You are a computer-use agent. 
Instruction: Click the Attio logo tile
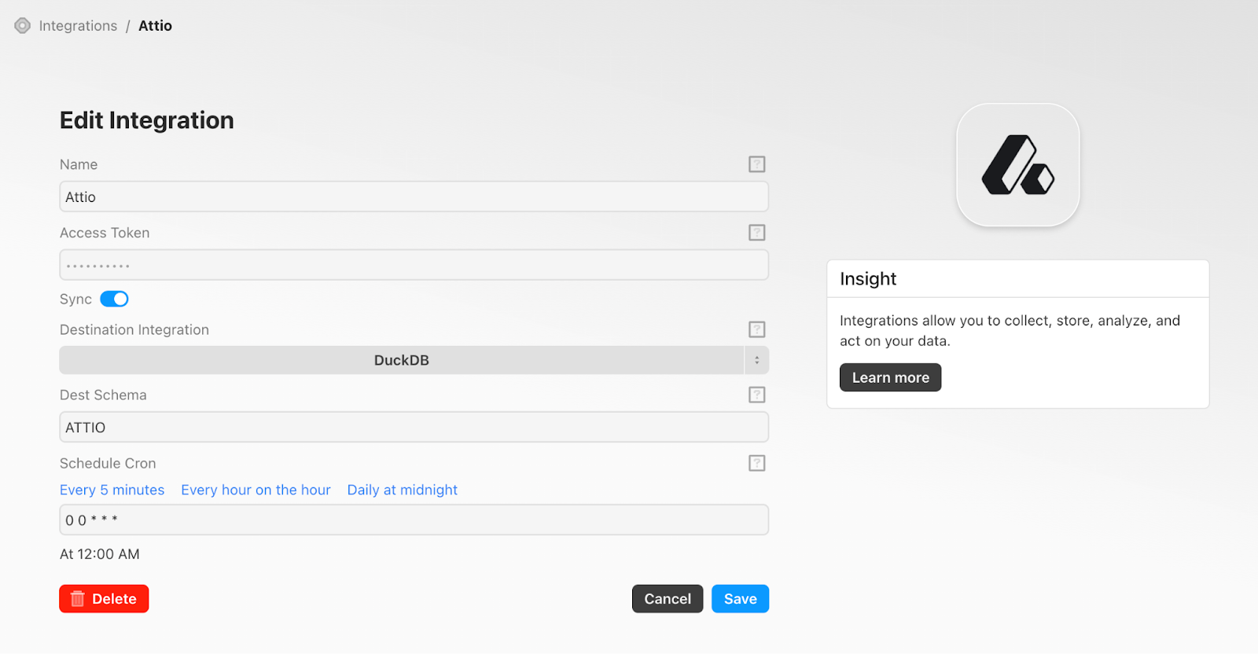pos(1017,165)
